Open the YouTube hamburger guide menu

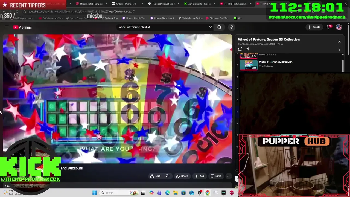(7, 27)
